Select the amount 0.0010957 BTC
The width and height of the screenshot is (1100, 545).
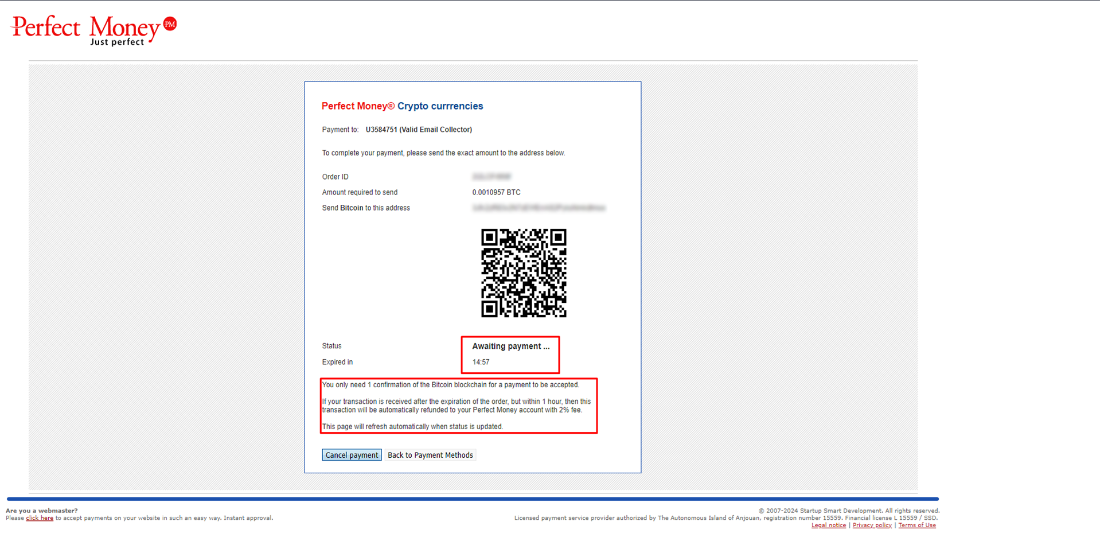coord(496,192)
